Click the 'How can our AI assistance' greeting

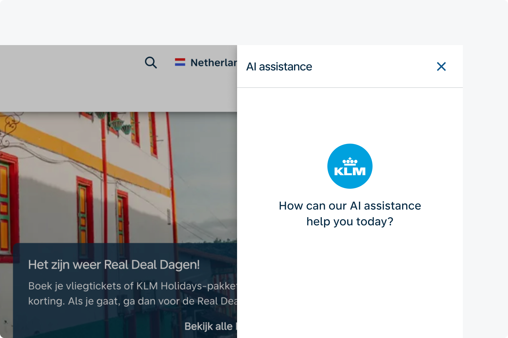tap(350, 206)
